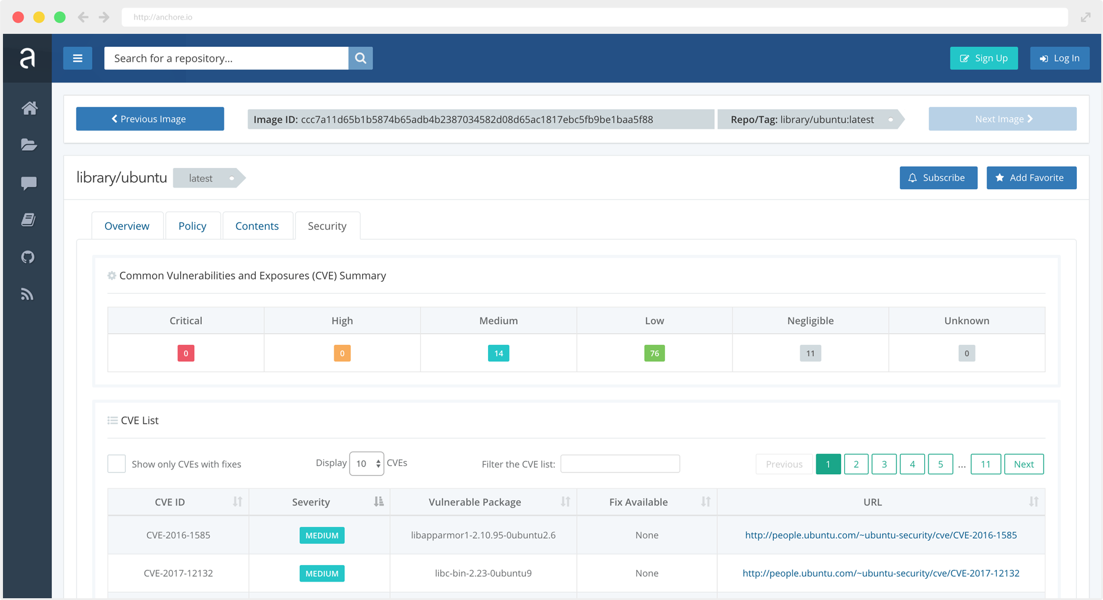
Task: Open the GitHub icon in sidebar
Action: pos(28,257)
